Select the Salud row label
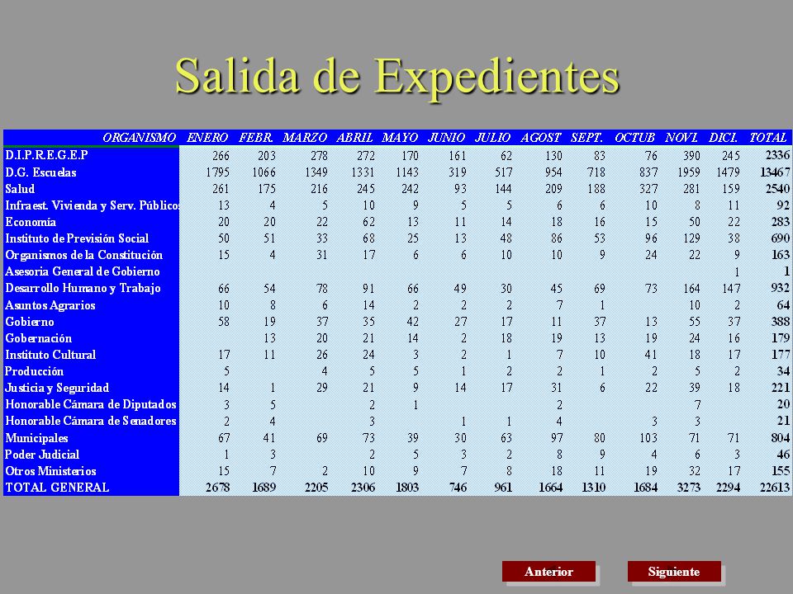This screenshot has height=594, width=793. click(20, 189)
